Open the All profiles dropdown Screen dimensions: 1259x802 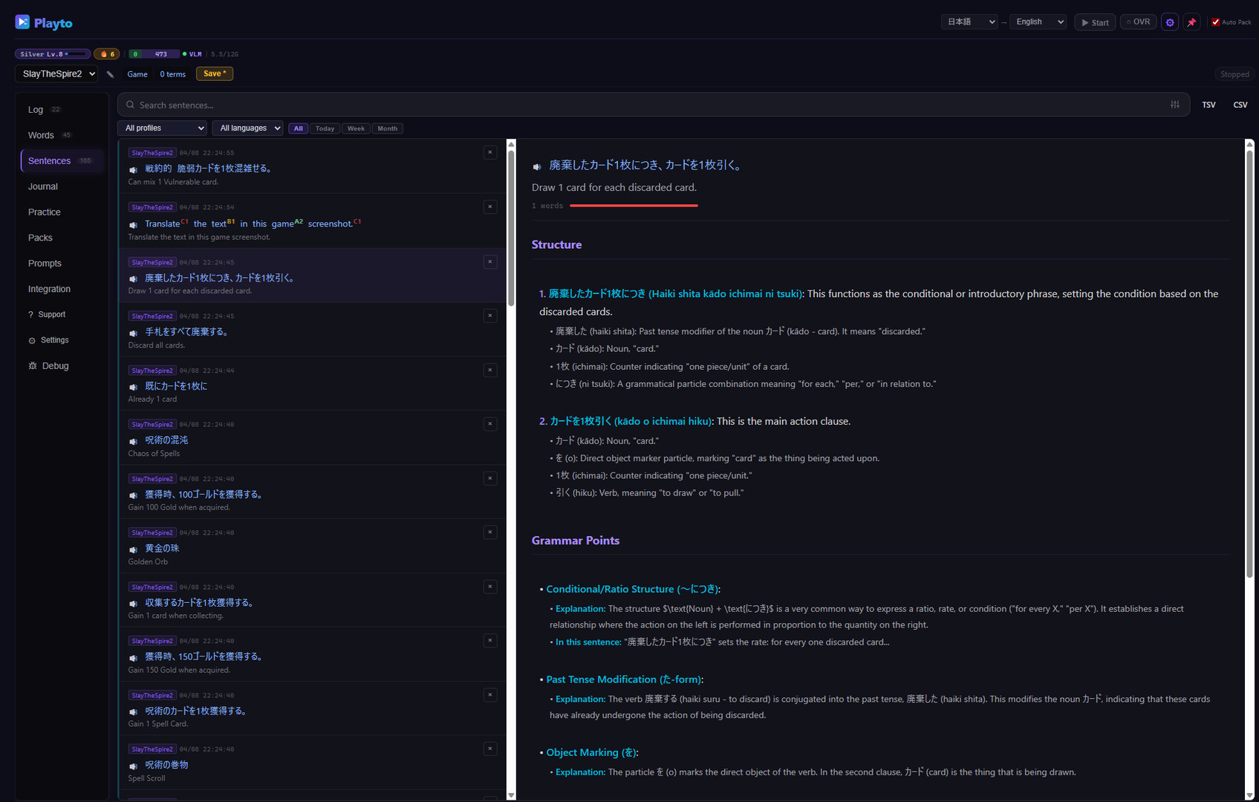[x=162, y=128]
